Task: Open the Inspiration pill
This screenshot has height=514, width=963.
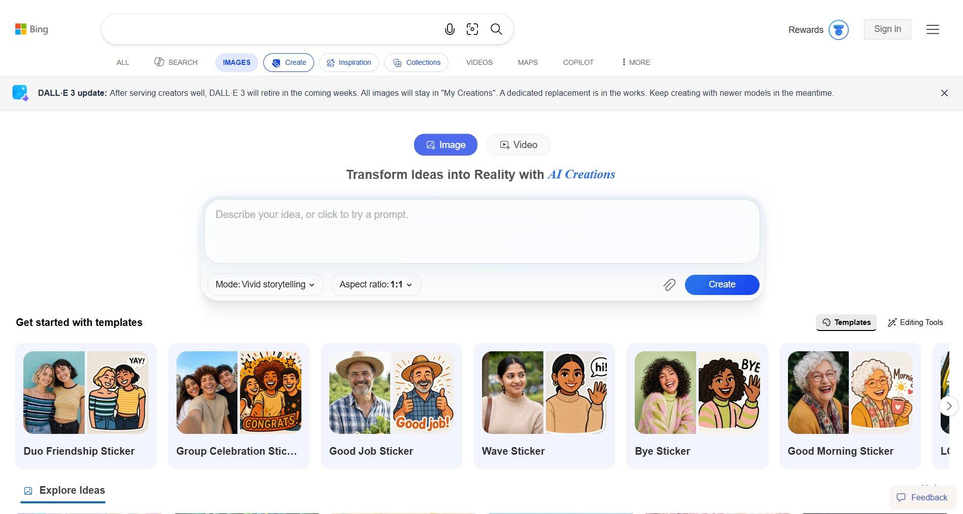Action: [349, 62]
